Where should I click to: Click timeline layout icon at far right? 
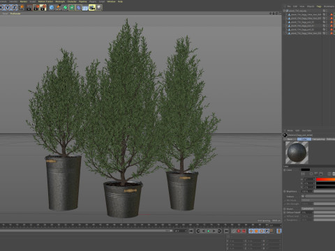point(279,231)
